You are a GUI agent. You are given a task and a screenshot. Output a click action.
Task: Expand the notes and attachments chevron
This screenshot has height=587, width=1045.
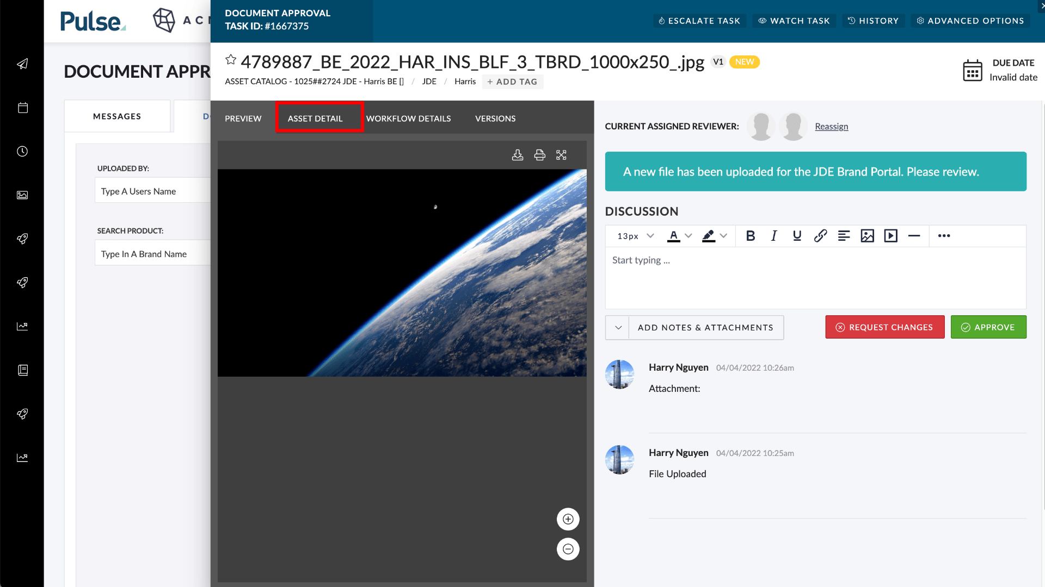click(618, 328)
